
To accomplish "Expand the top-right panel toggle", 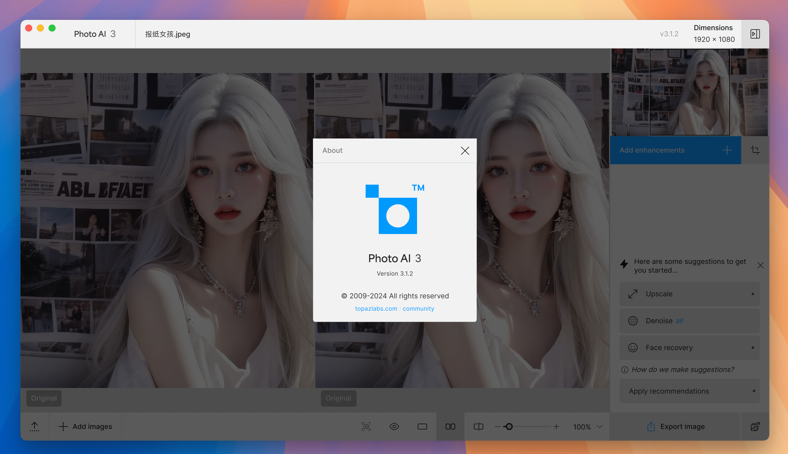I will point(756,34).
